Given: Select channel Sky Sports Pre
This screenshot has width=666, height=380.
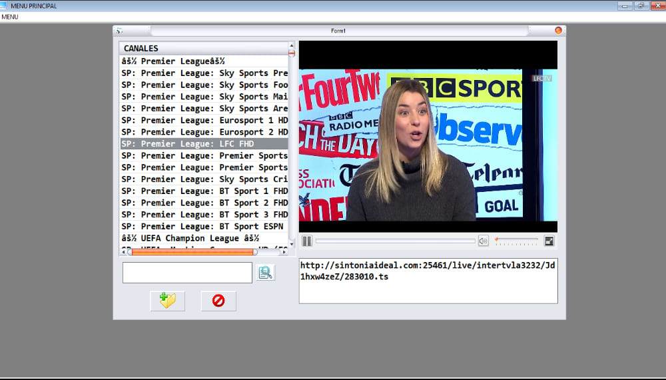Looking at the screenshot, I should [204, 73].
